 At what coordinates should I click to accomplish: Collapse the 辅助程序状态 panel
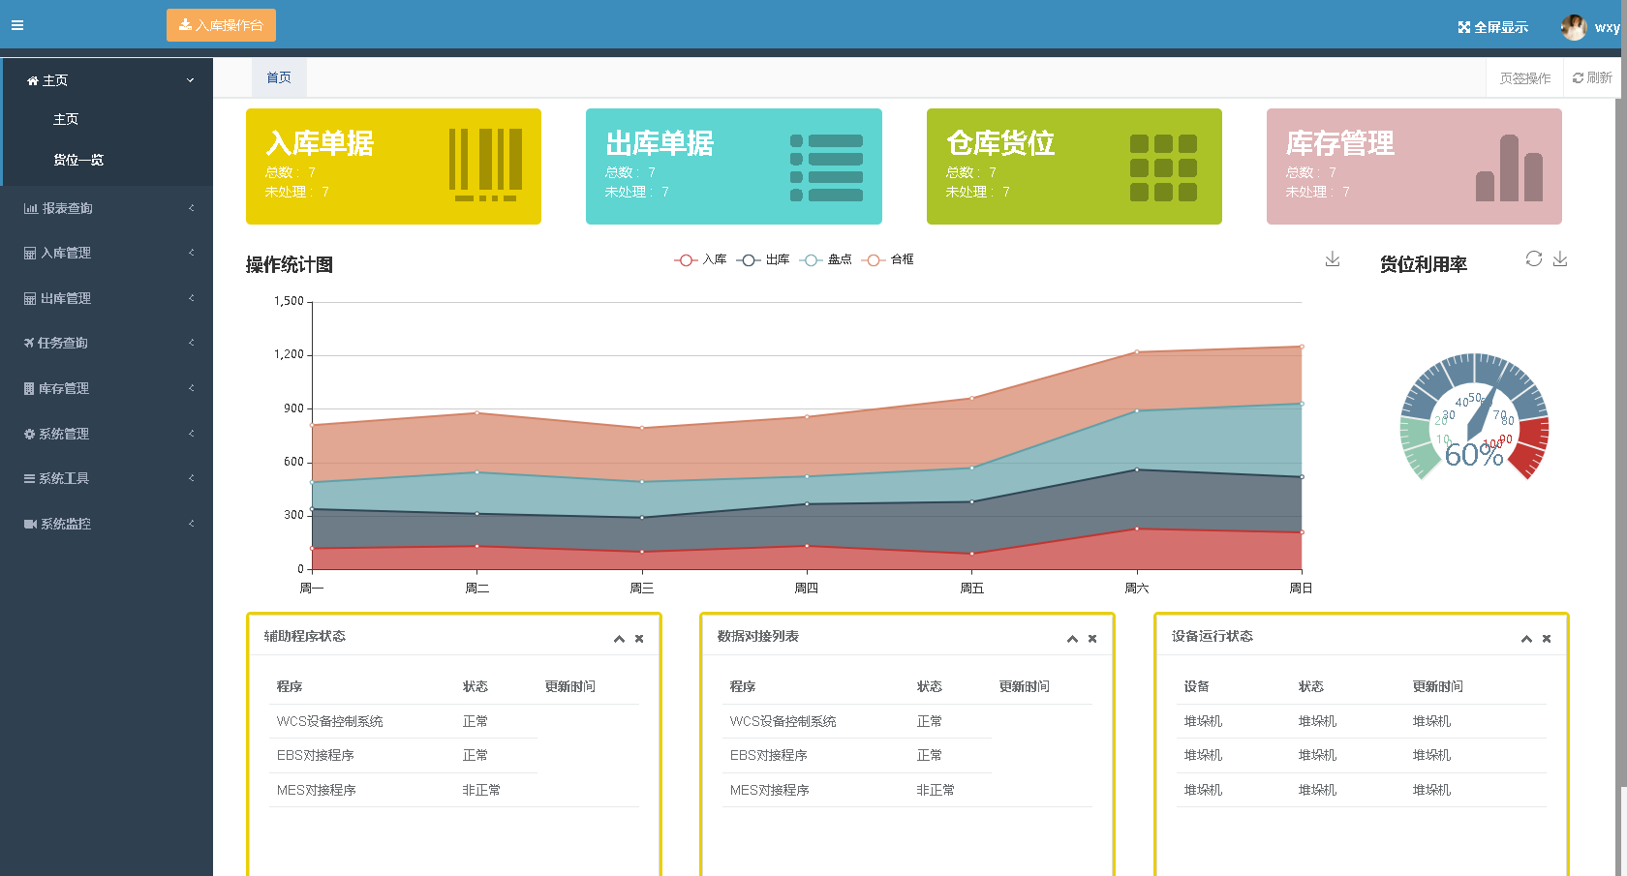tap(619, 639)
